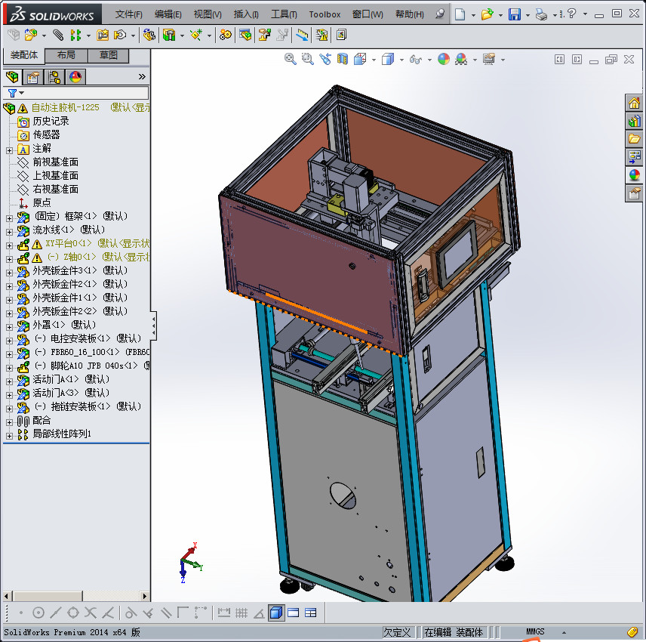The height and width of the screenshot is (642, 646).
Task: Click the Print icon in title toolbar
Action: pos(541,14)
